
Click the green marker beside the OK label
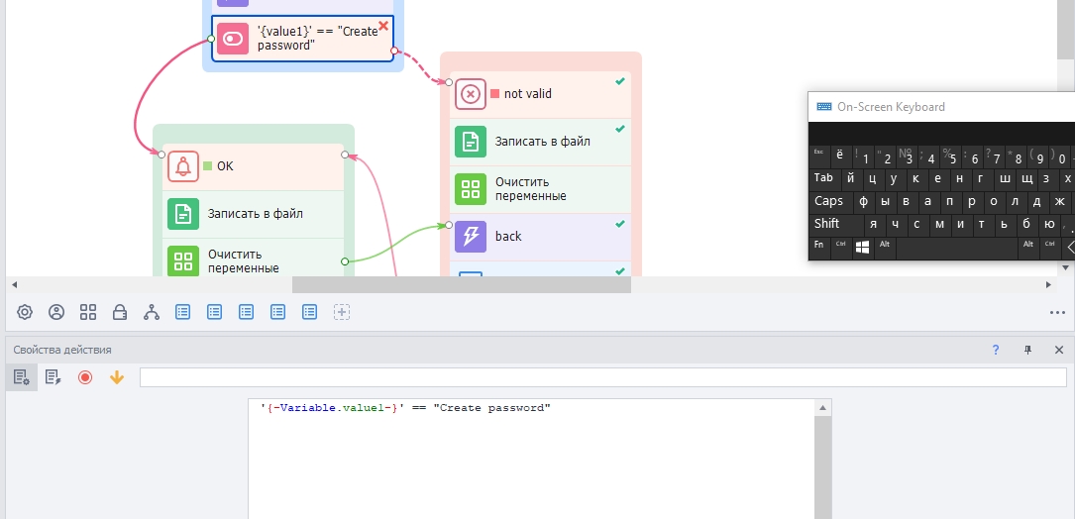coord(208,166)
